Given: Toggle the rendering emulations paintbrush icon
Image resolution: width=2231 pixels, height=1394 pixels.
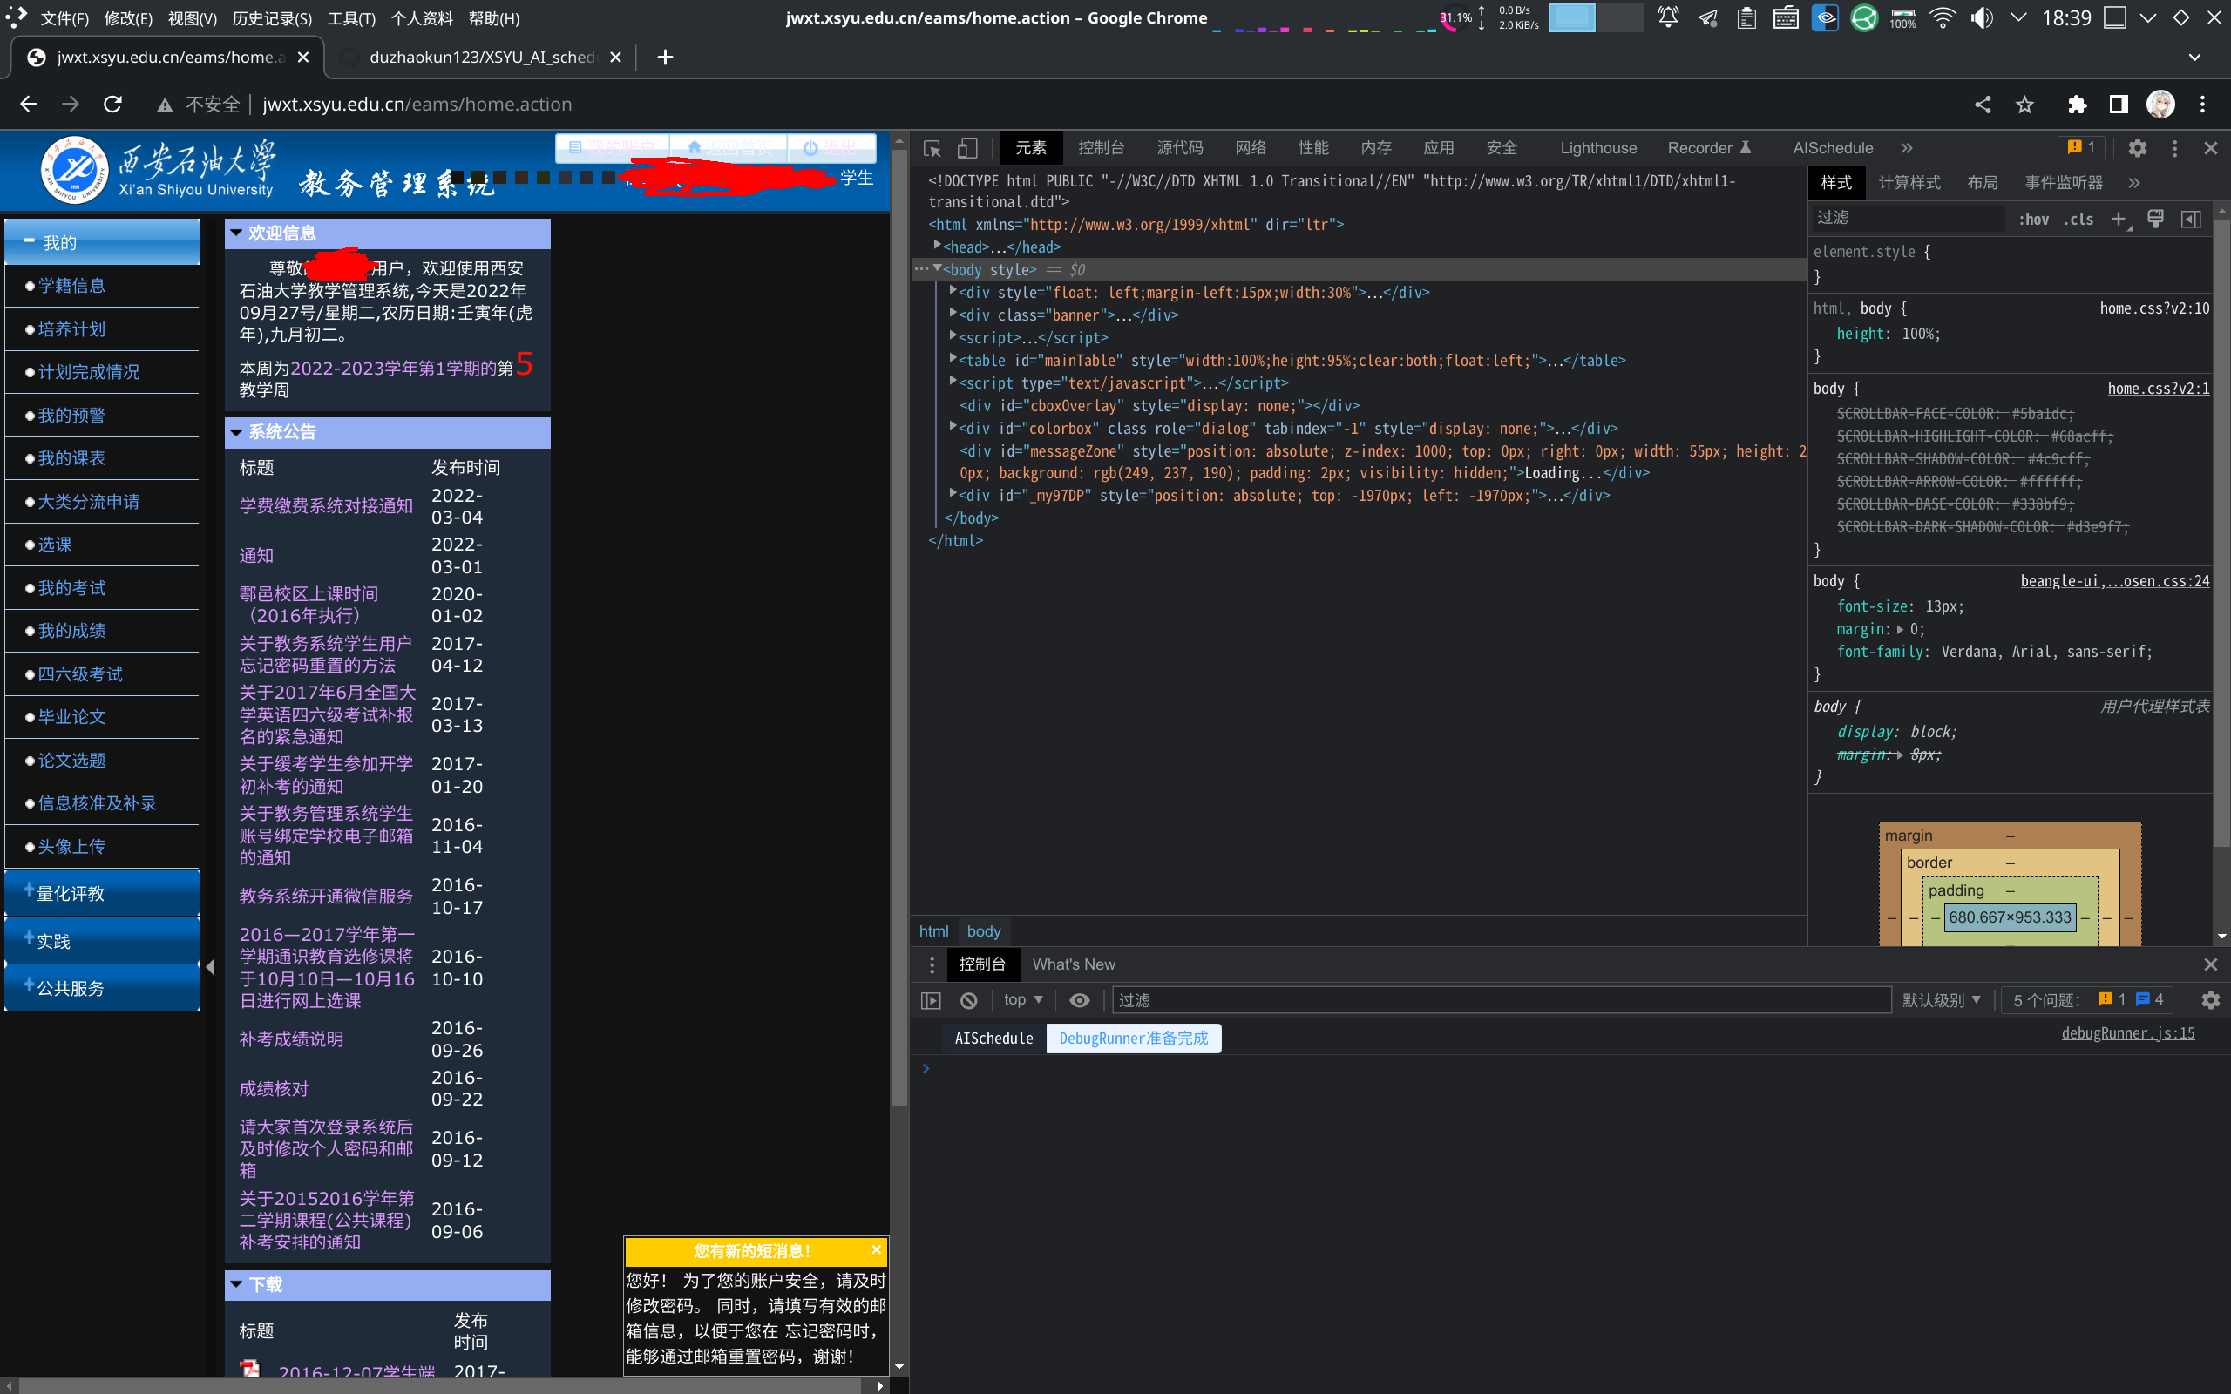Looking at the screenshot, I should click(2155, 219).
